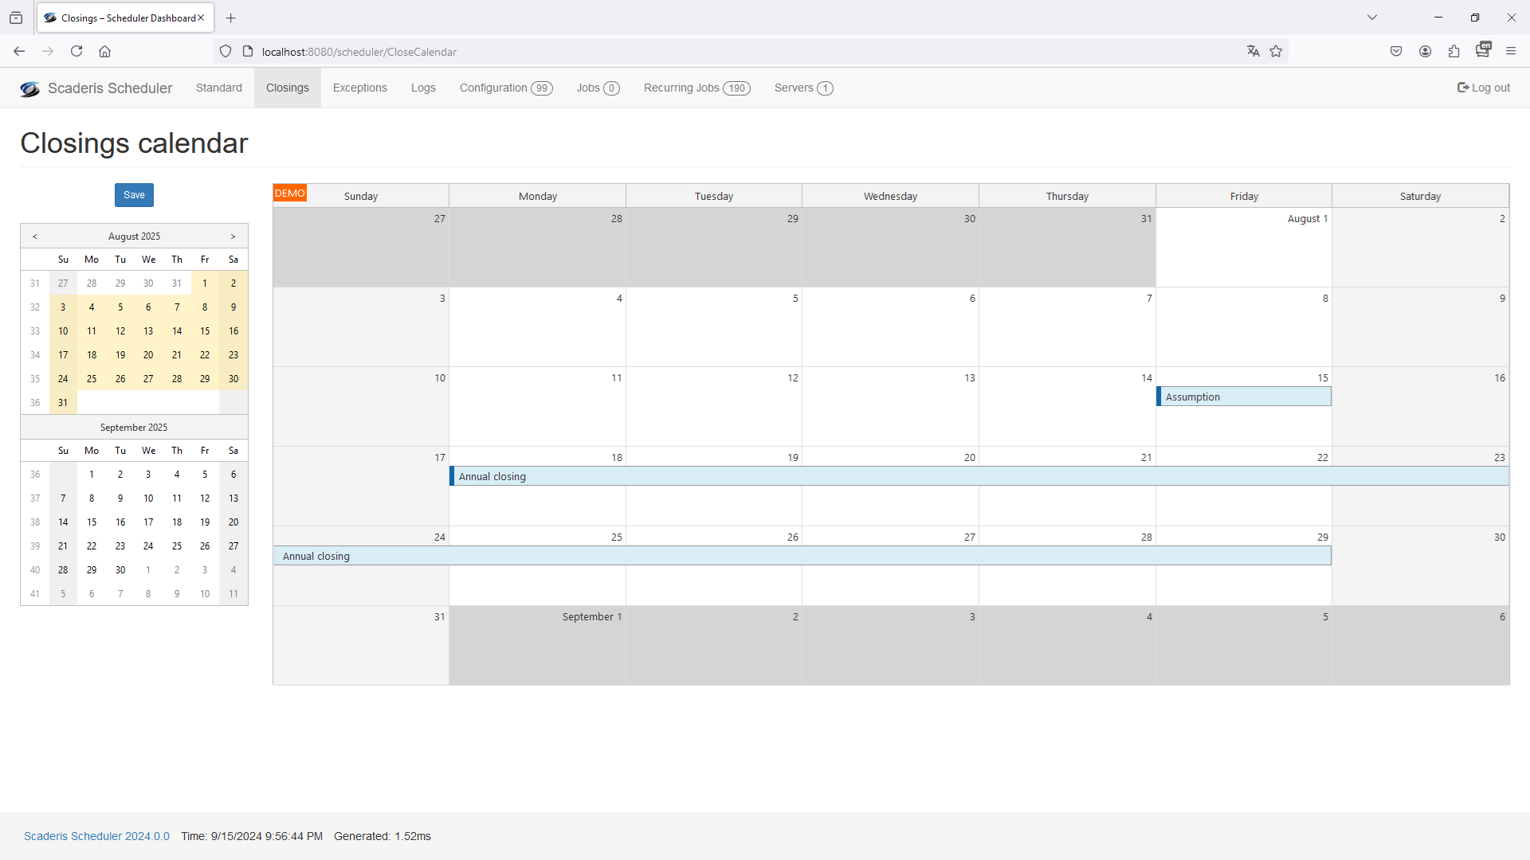Switch to the Exceptions tab

[x=359, y=88]
